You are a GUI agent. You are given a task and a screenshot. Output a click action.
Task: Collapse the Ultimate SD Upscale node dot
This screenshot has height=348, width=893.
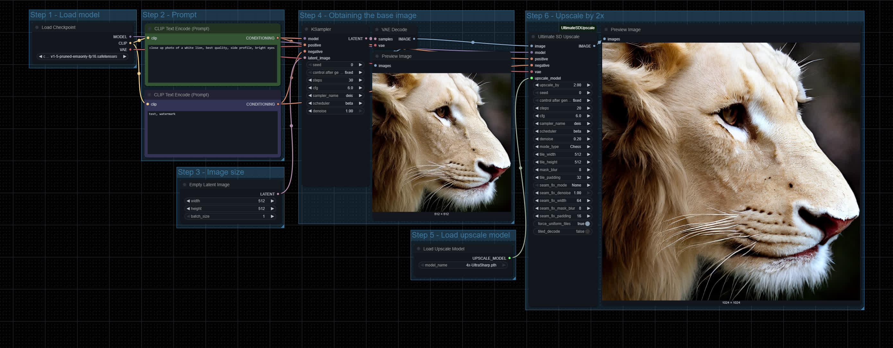click(533, 37)
